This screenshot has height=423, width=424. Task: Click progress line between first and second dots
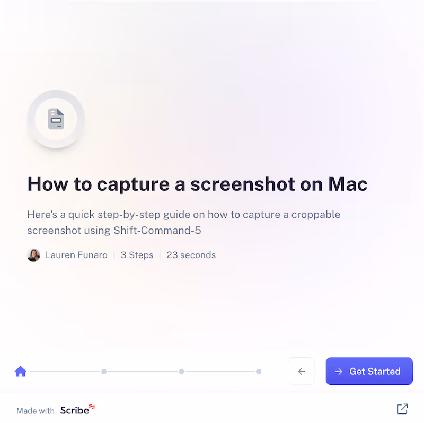143,372
